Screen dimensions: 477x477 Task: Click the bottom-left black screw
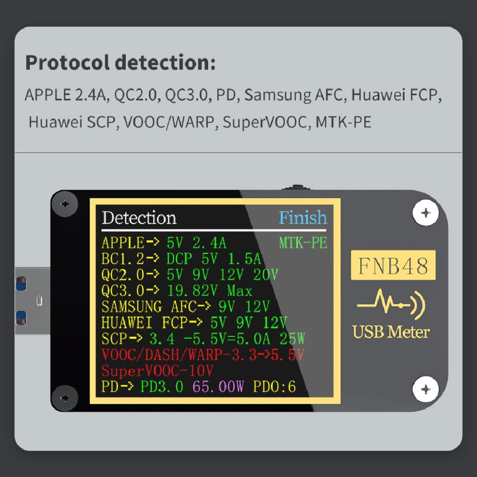(x=64, y=398)
